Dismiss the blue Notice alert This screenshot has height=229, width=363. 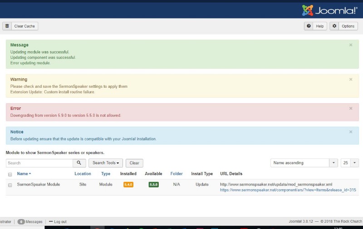351,132
